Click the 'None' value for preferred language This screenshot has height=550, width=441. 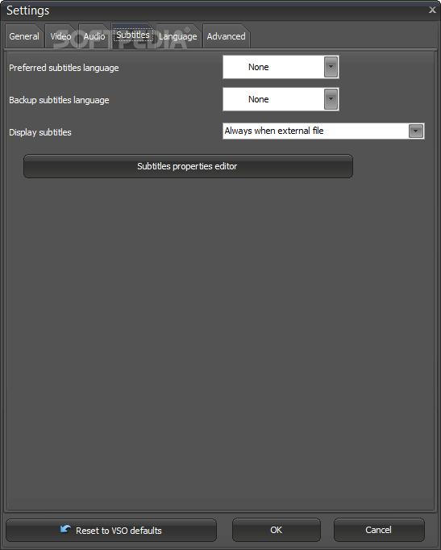[258, 67]
